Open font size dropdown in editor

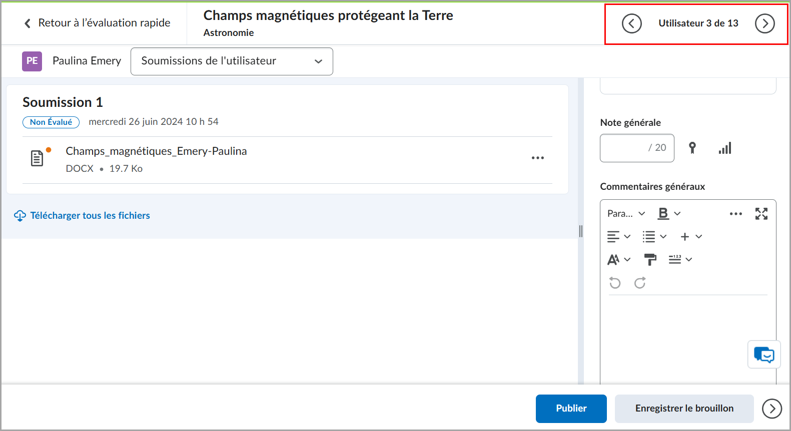tap(618, 260)
